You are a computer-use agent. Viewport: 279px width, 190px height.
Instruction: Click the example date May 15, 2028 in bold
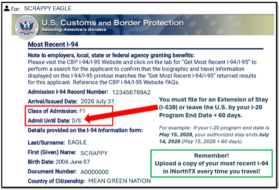click(176, 134)
